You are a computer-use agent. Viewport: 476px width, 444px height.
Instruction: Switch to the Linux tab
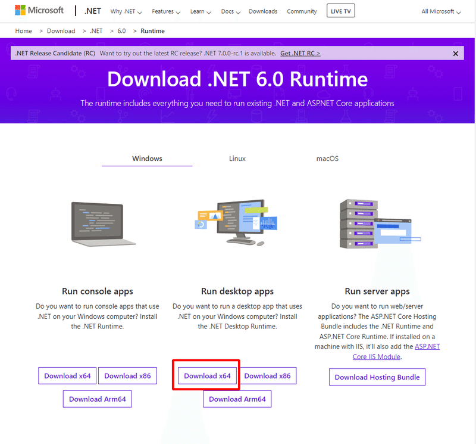237,159
